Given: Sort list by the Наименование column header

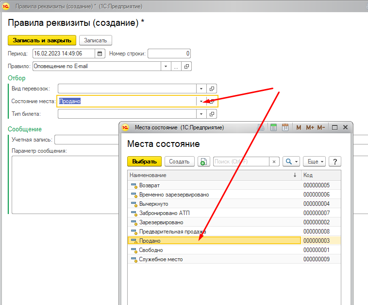Looking at the screenshot, I should click(209, 175).
